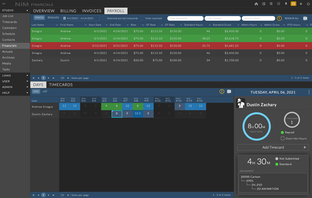312x198 pixels.
Task: Go to last page in days grid pager
Action: 54,195
